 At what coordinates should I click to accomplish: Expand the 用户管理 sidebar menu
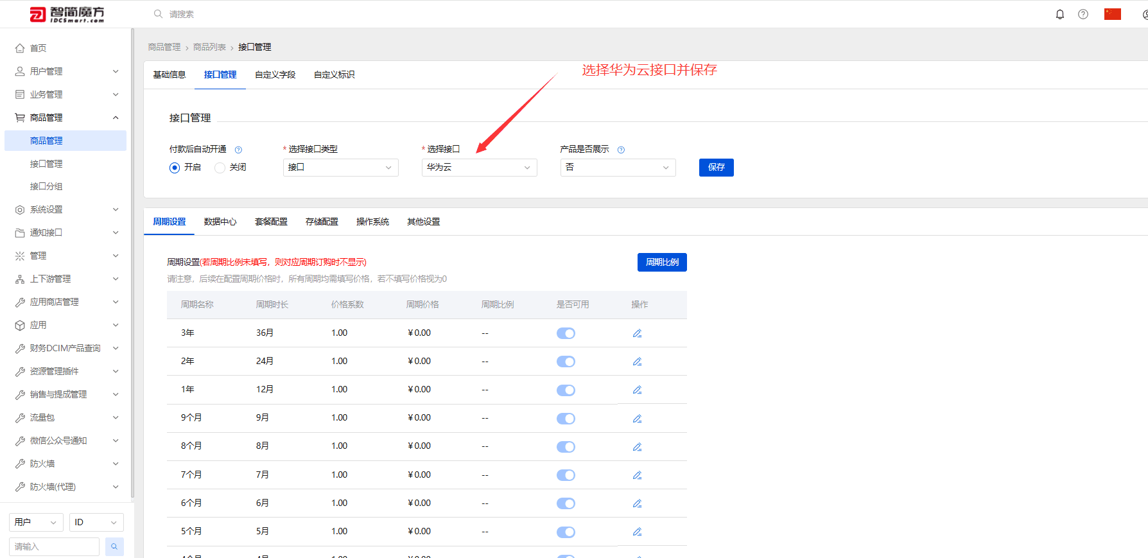coord(65,71)
